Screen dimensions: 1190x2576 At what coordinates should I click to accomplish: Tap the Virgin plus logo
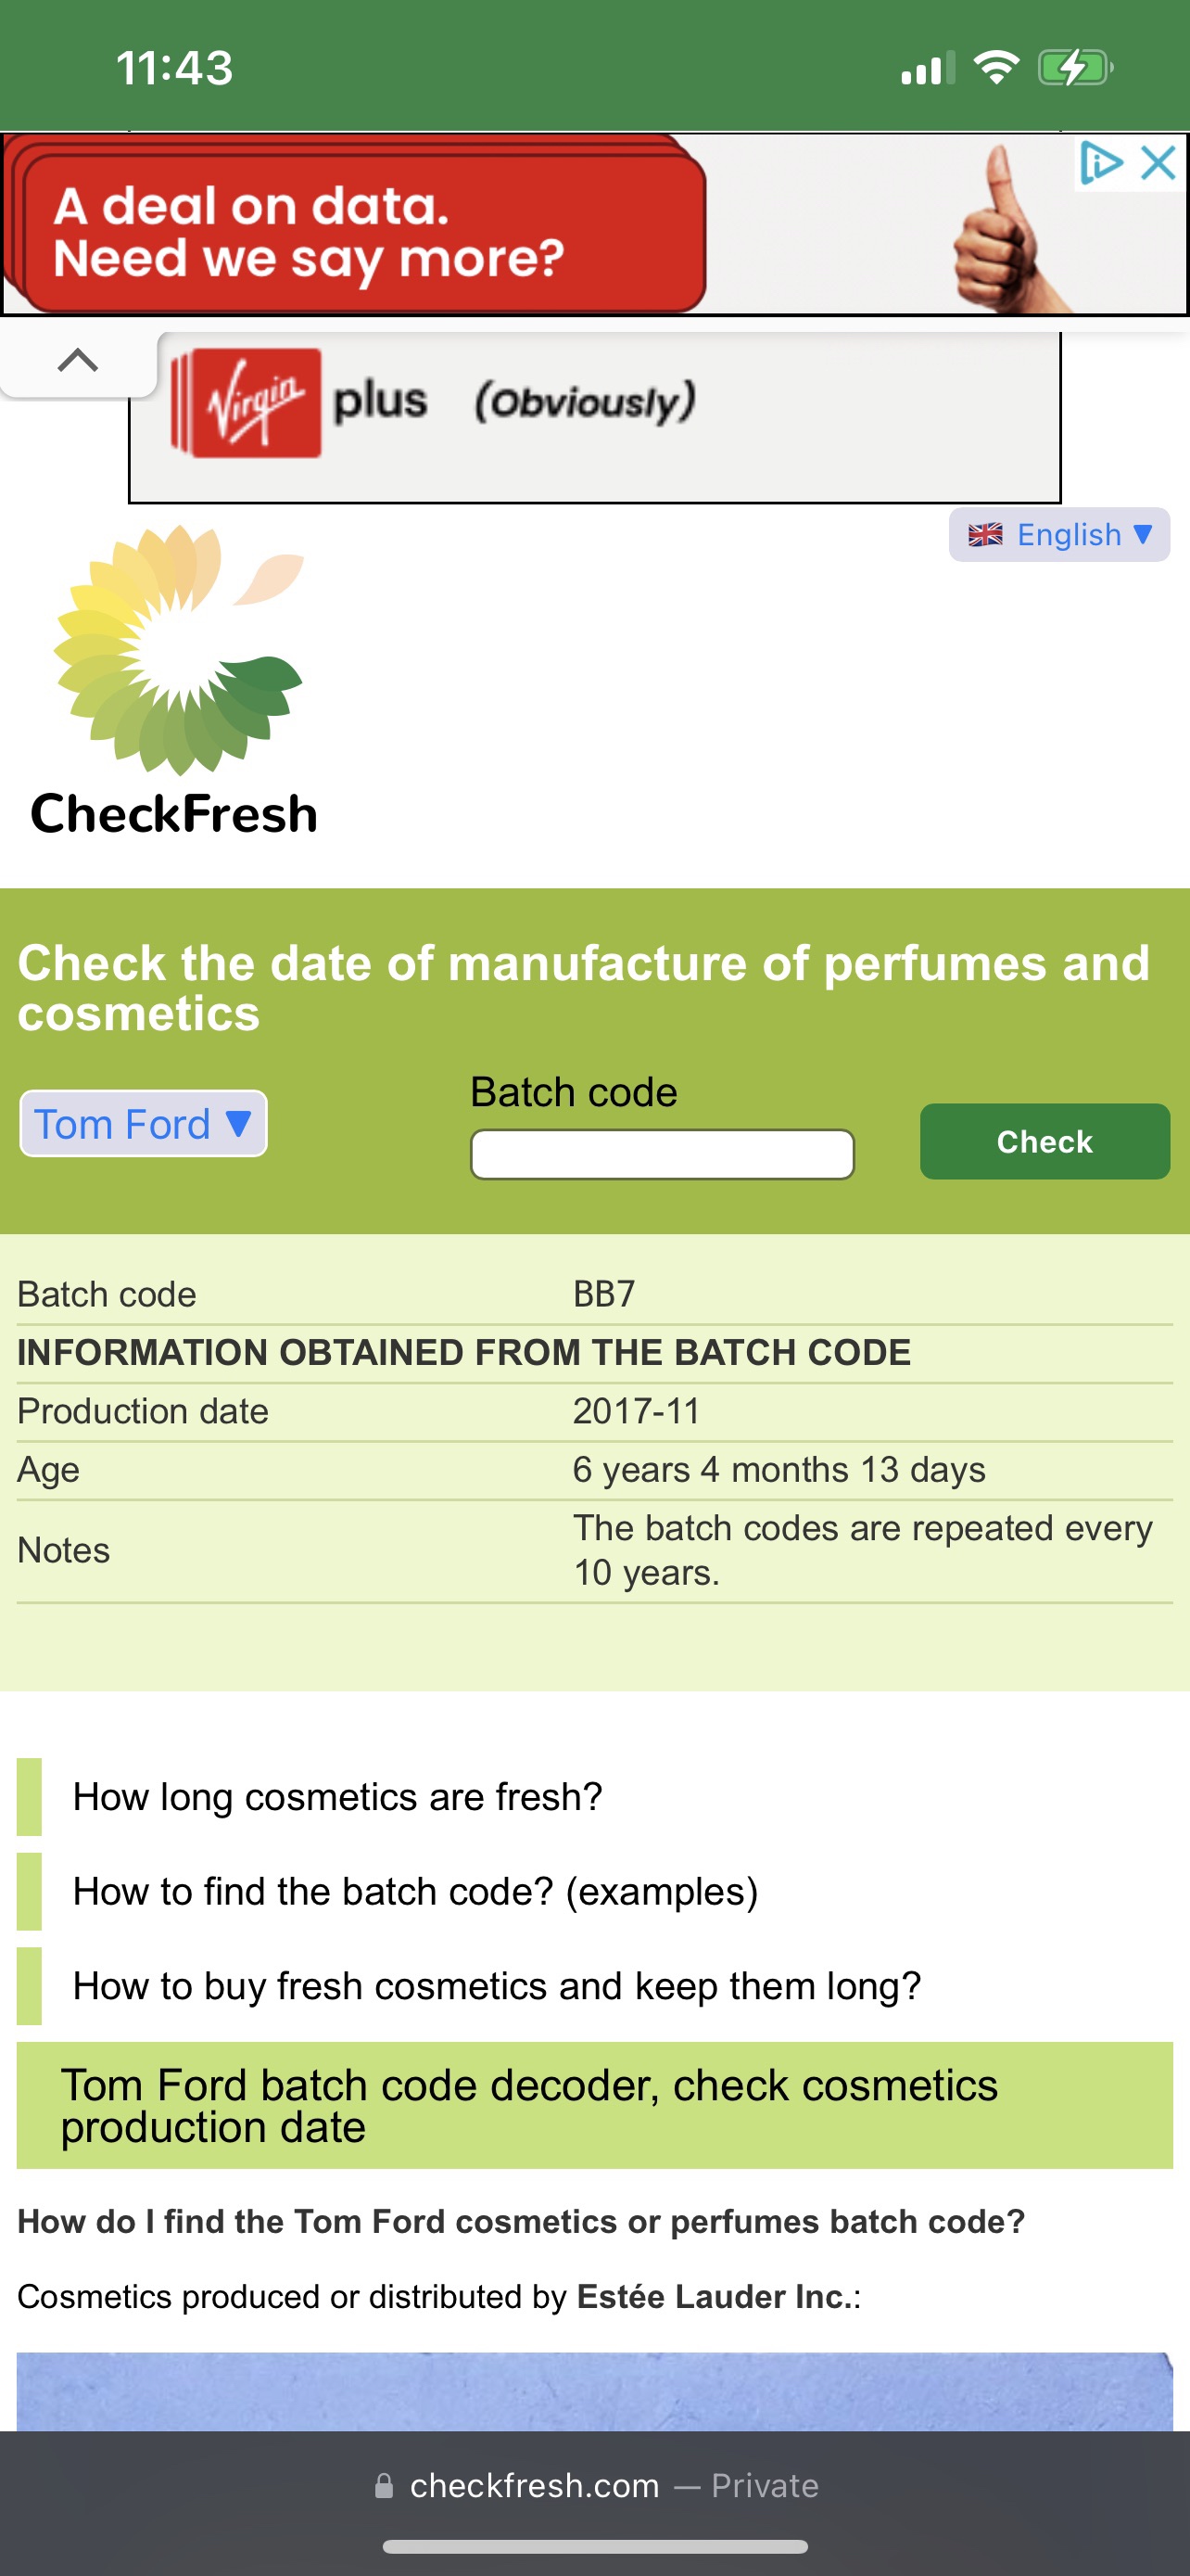point(247,403)
